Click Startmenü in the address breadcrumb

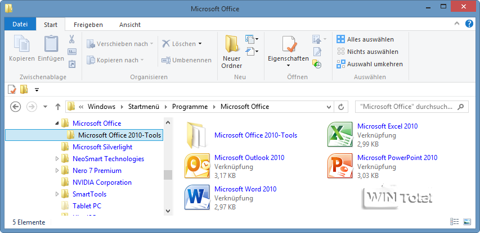[143, 107]
